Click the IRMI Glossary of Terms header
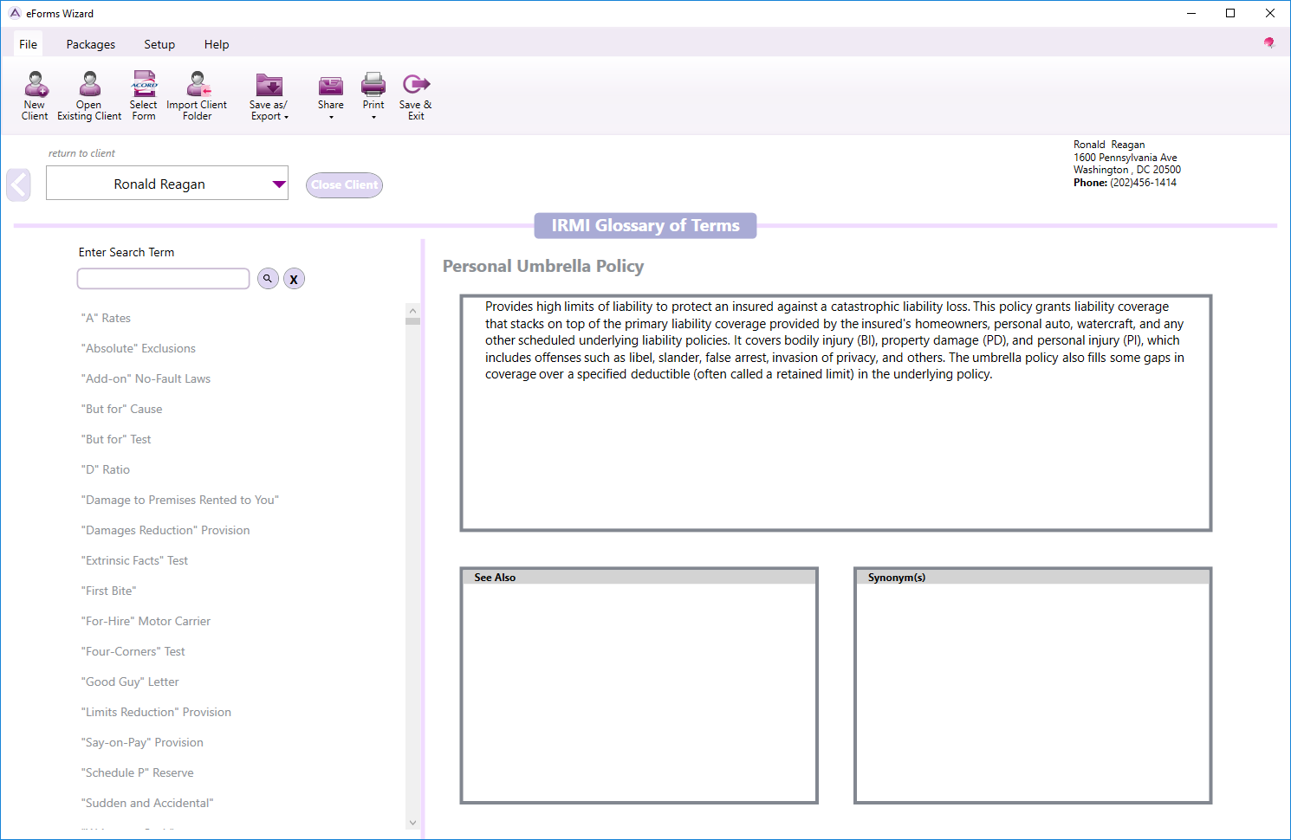 tap(645, 225)
